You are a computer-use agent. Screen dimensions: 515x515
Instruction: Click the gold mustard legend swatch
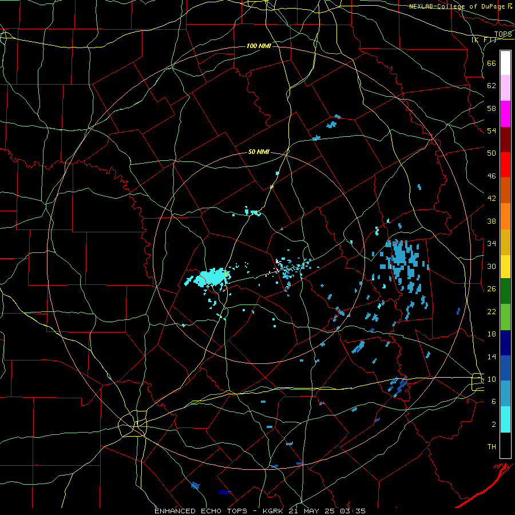pyautogui.click(x=505, y=242)
